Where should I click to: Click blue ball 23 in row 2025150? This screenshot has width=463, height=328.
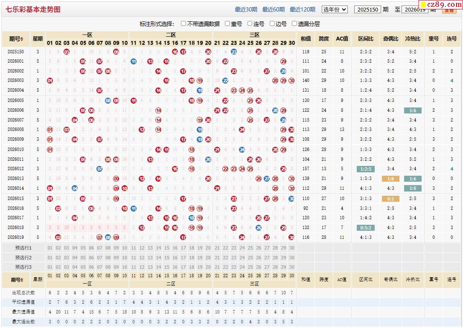[234, 52]
